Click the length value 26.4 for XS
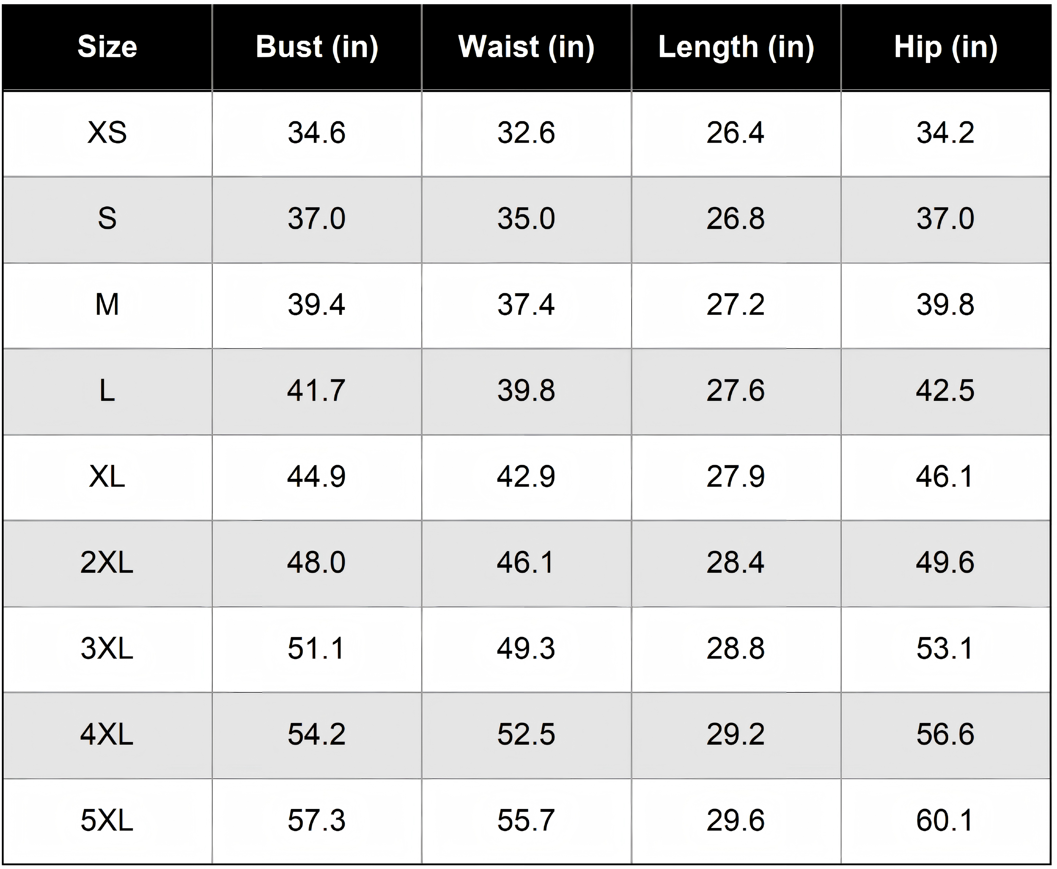The width and height of the screenshot is (1057, 869). [736, 133]
